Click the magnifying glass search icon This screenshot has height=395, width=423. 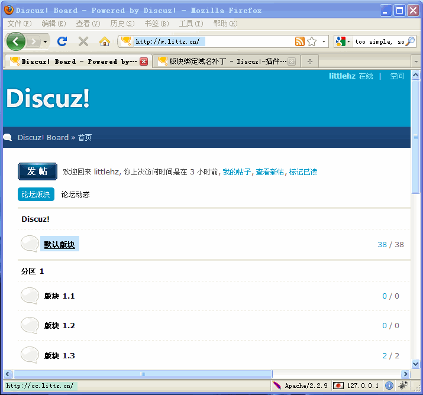point(410,41)
